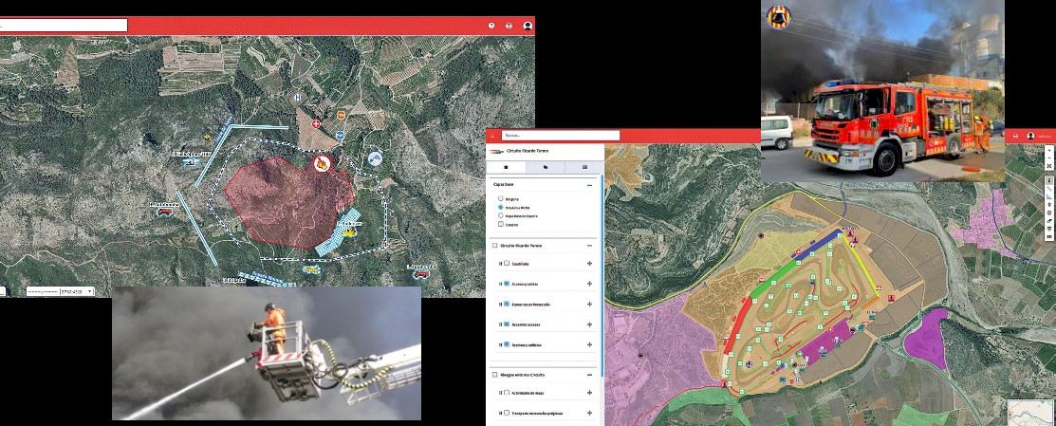Image resolution: width=1056 pixels, height=426 pixels.
Task: Switch to the third panel tab
Action: point(584,167)
